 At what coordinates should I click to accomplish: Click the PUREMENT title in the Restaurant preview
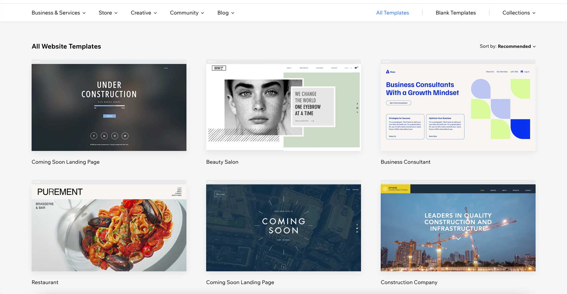(60, 192)
